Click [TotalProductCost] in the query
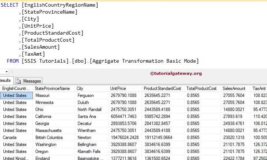267x160 pixels. pyautogui.click(x=48, y=40)
